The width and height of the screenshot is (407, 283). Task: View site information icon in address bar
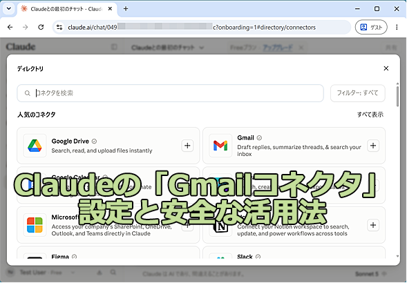pyautogui.click(x=59, y=27)
